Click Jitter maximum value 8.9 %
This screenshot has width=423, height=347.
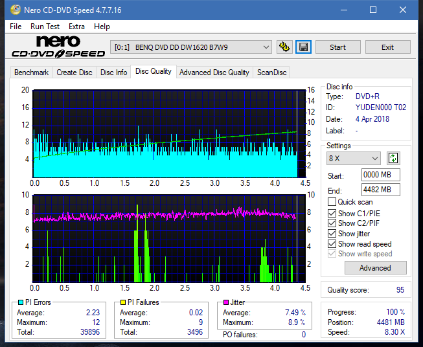[x=297, y=322]
